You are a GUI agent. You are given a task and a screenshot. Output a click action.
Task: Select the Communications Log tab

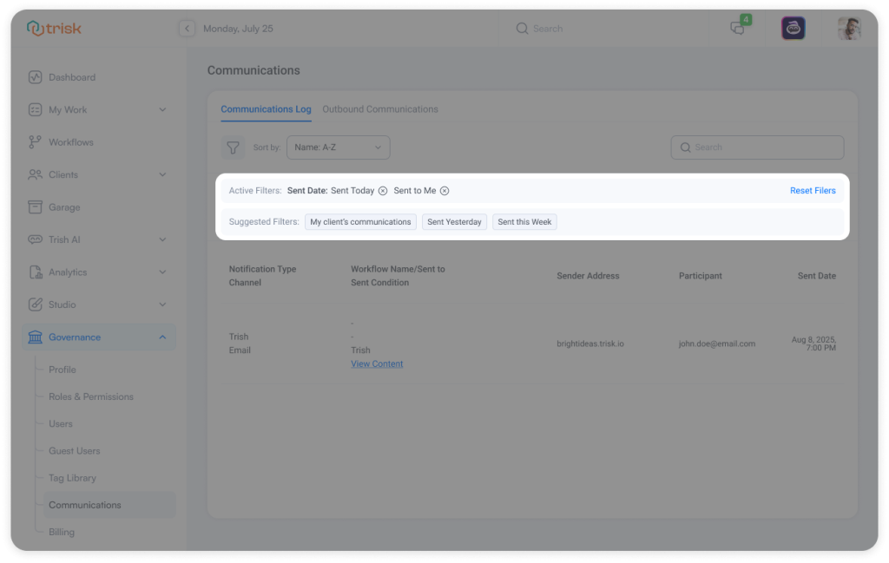pos(266,109)
